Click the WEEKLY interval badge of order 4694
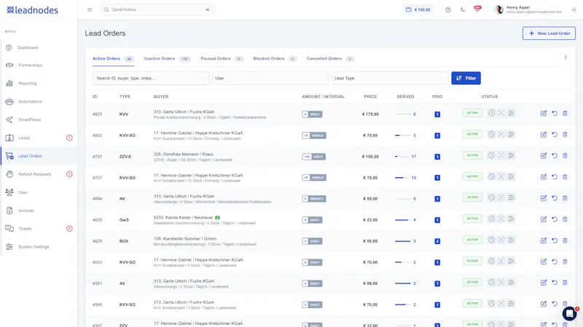 point(314,199)
